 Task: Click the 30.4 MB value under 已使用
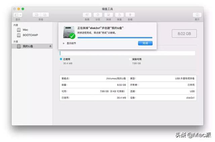tap(68, 63)
